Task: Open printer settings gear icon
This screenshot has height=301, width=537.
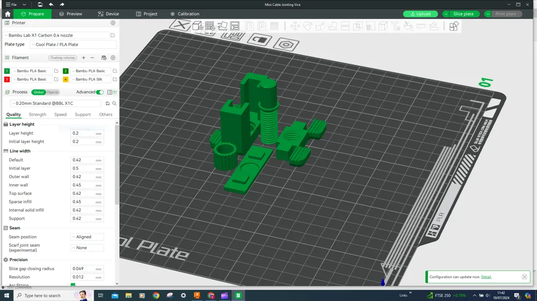Action: point(113,23)
